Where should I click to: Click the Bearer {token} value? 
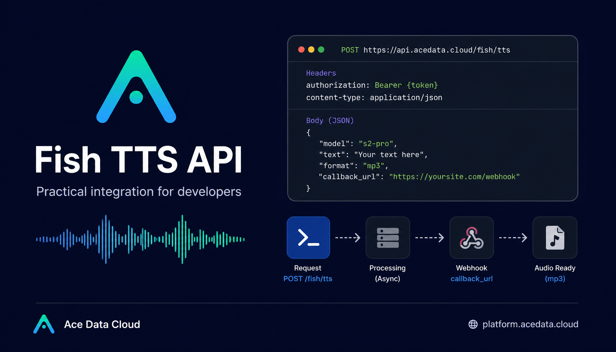406,85
